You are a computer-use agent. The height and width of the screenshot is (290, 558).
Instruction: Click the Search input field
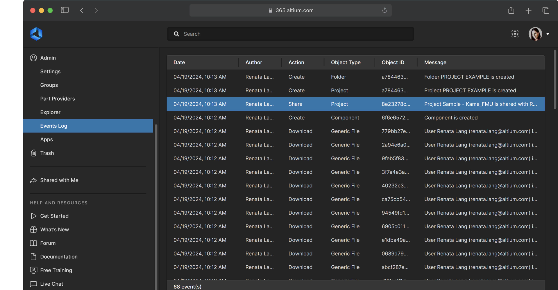pos(291,34)
